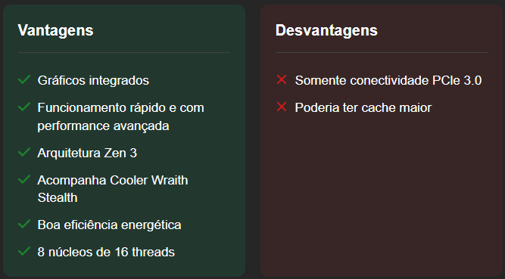Select the checkmark icon for Arquitetura Zen 3
Image resolution: width=505 pixels, height=279 pixels.
24,152
